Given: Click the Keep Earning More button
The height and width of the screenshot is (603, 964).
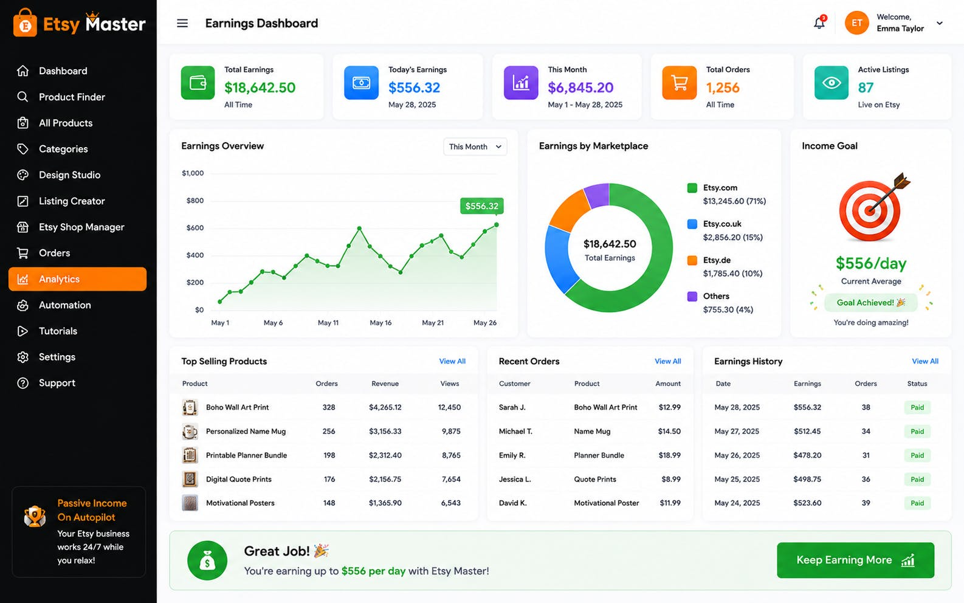Looking at the screenshot, I should pyautogui.click(x=855, y=560).
